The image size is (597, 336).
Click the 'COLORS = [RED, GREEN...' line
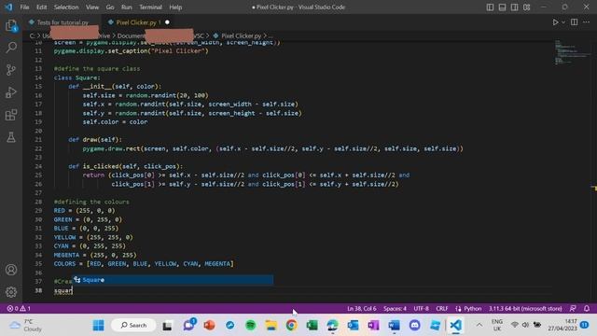click(144, 263)
